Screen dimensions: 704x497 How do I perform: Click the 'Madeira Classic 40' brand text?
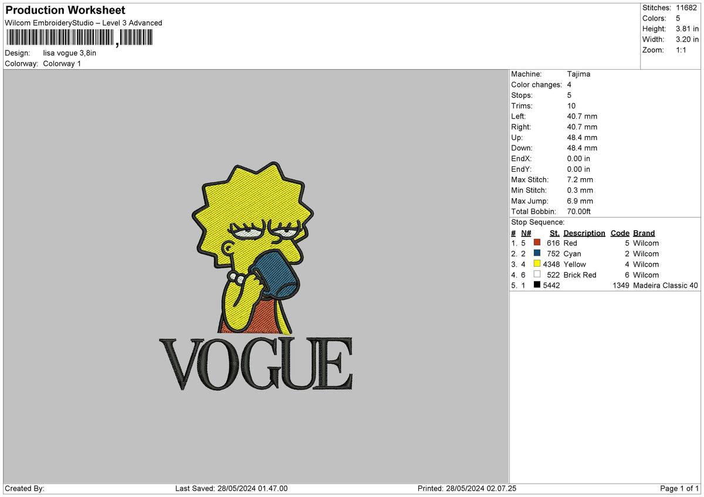click(x=666, y=285)
